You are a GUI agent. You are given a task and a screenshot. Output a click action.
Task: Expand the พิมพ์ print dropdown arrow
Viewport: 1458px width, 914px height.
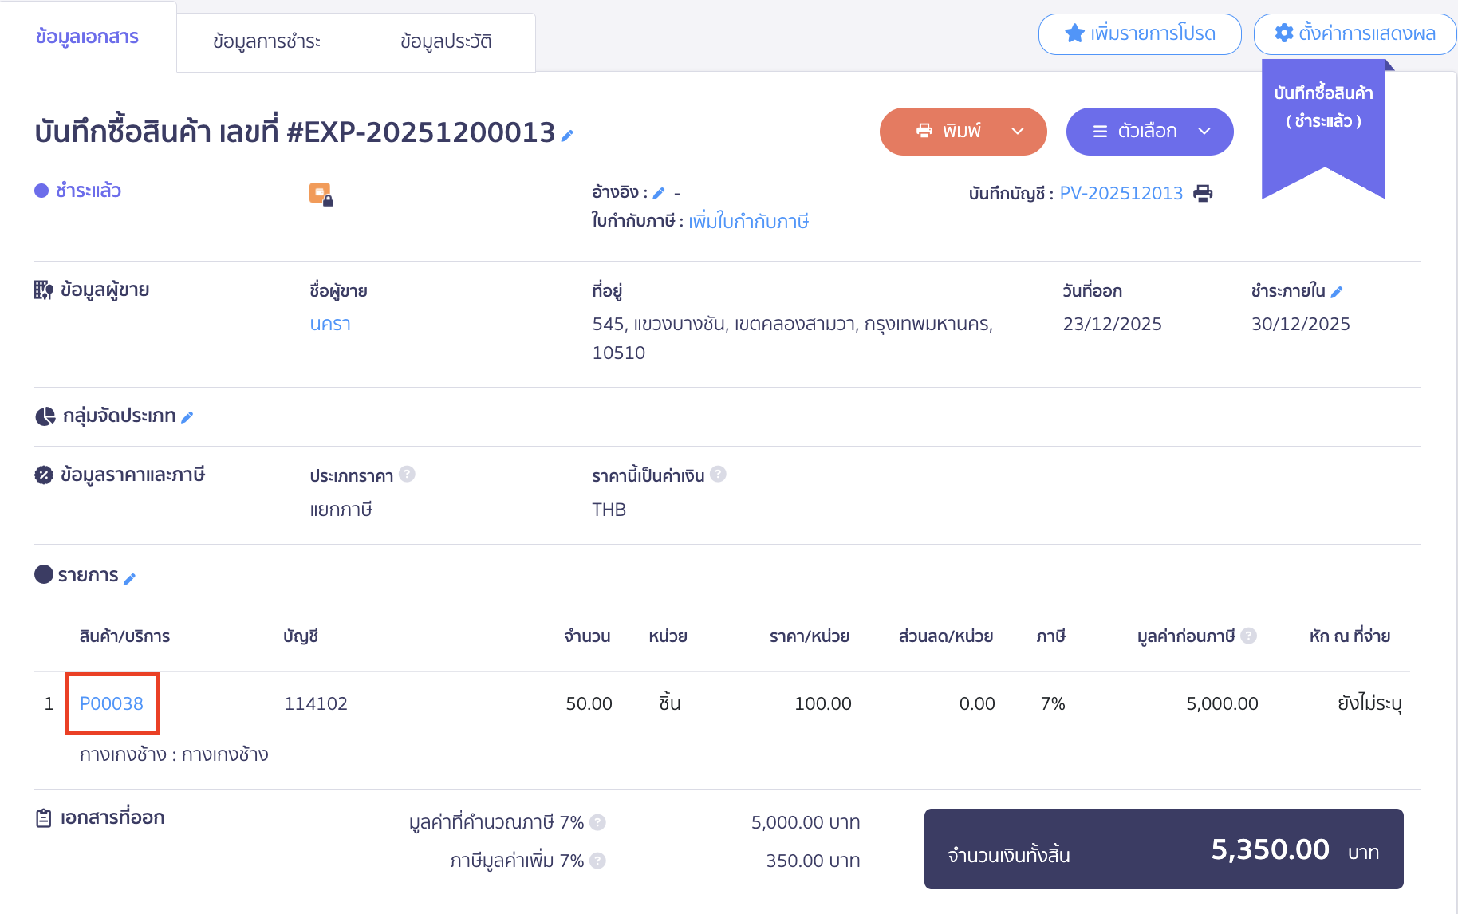point(1018,132)
